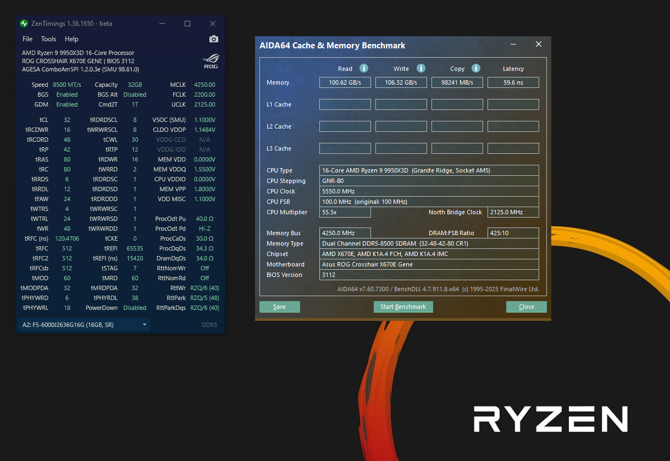This screenshot has height=461, width=670.
Task: Maximize the ZenTimings window
Action: pos(187,24)
